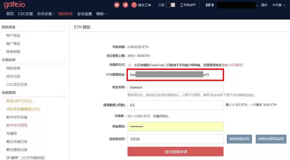
Task: Open 最近提现记录 in sidebar
Action: [x=17, y=150]
